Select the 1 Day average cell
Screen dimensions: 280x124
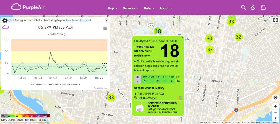(x=171, y=79)
